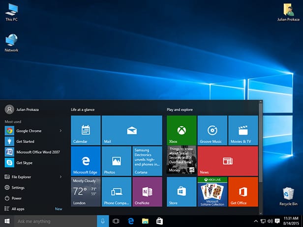Image resolution: width=303 pixels, height=227 pixels.
Task: Open the Movies & TV tile
Action: click(x=243, y=130)
